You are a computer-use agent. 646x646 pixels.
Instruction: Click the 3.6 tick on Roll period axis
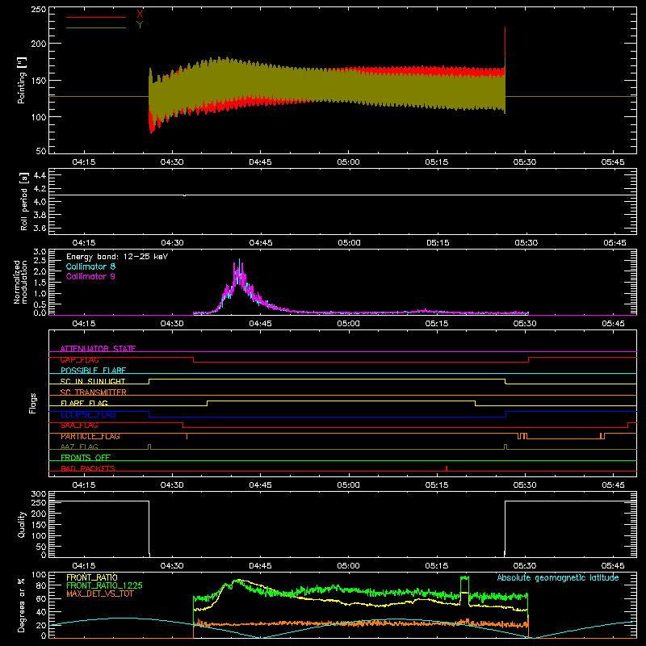pyautogui.click(x=40, y=228)
